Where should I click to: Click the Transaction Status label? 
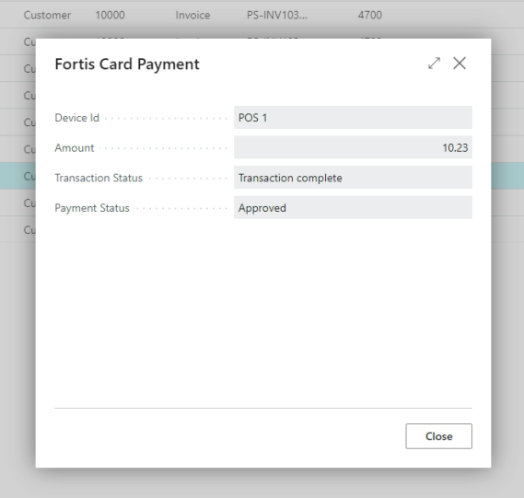pyautogui.click(x=99, y=178)
